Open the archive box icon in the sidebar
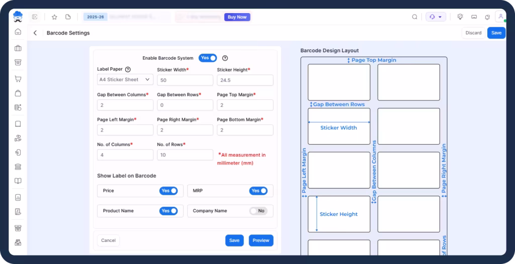 [x=18, y=62]
